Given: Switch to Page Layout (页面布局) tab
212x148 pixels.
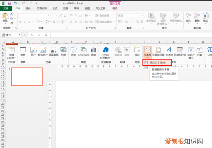Looking at the screenshot, I should coord(42,8).
